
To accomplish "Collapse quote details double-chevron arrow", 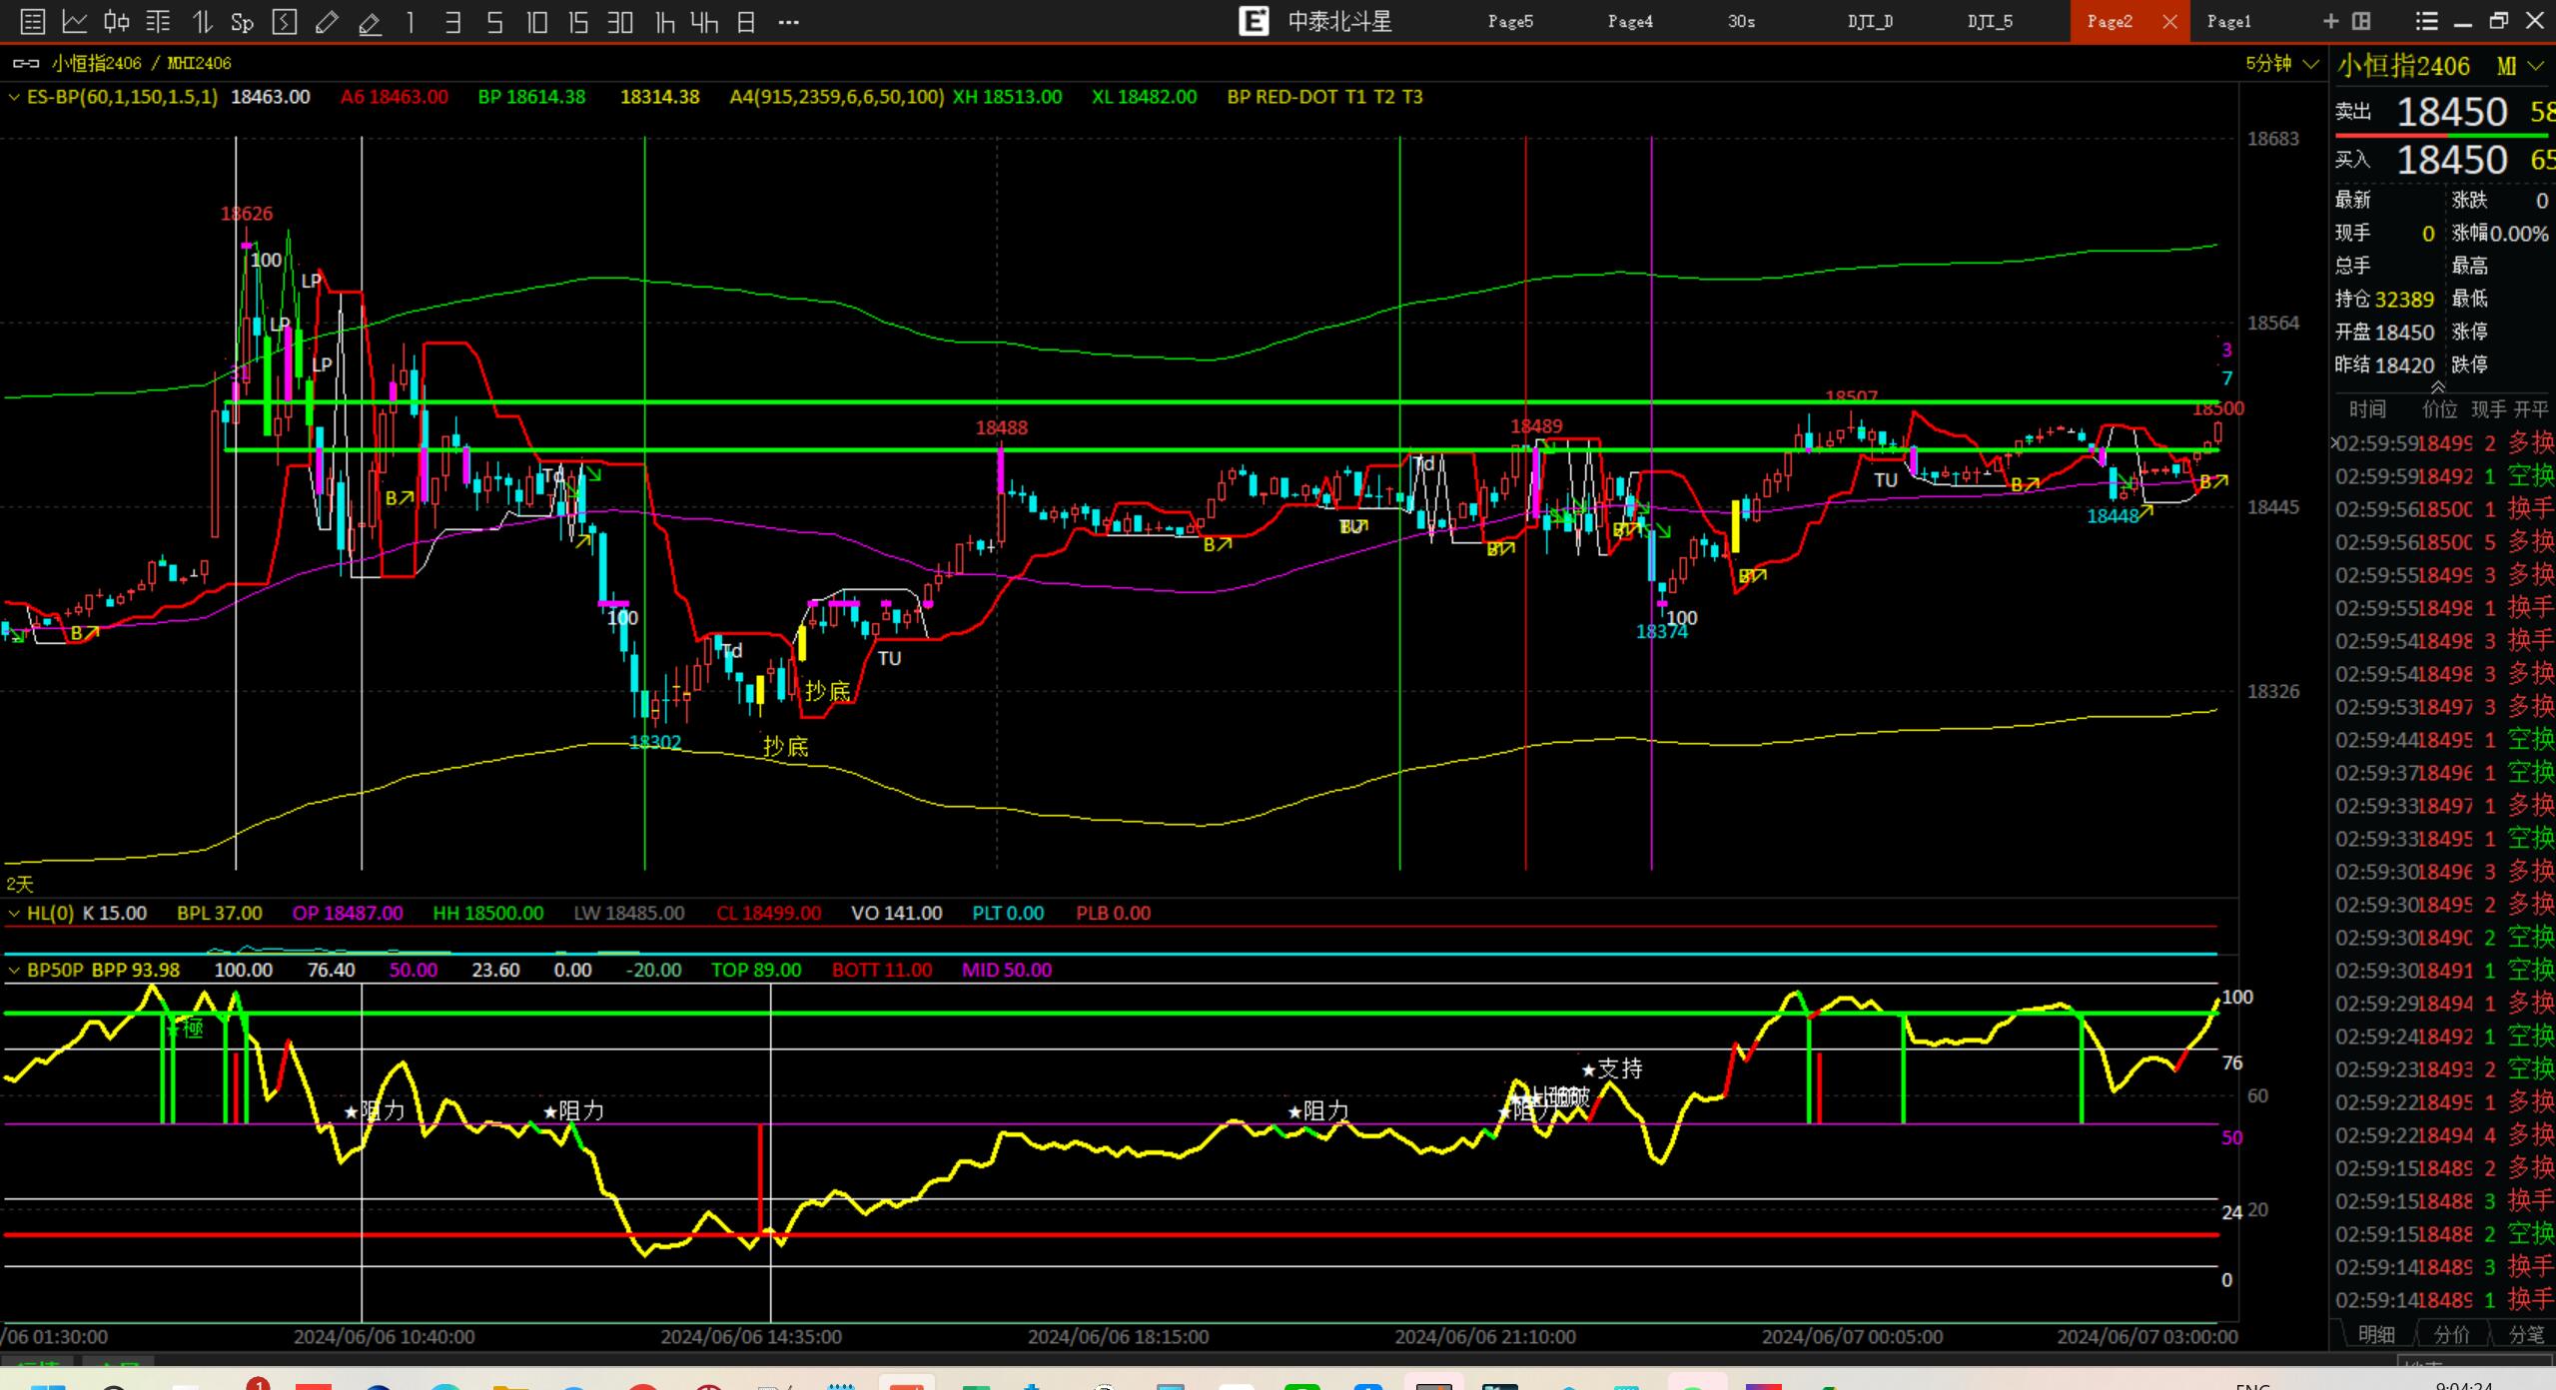I will pos(2437,386).
